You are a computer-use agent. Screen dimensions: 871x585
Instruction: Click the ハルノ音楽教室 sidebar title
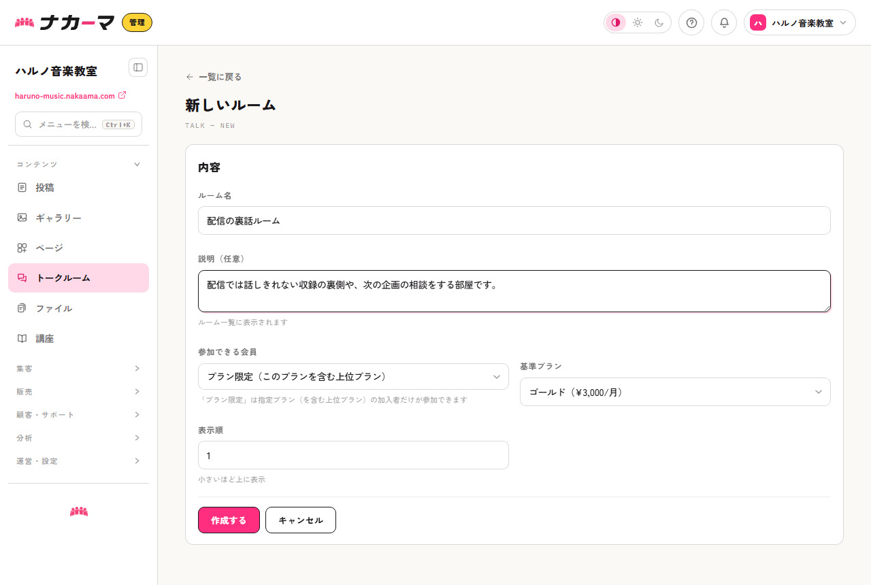click(56, 71)
